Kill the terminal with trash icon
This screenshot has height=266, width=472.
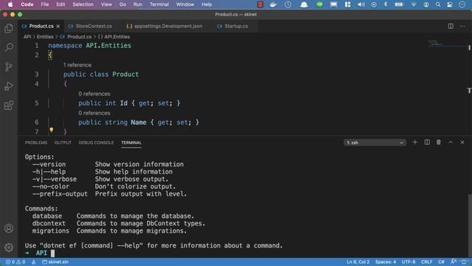click(x=439, y=142)
